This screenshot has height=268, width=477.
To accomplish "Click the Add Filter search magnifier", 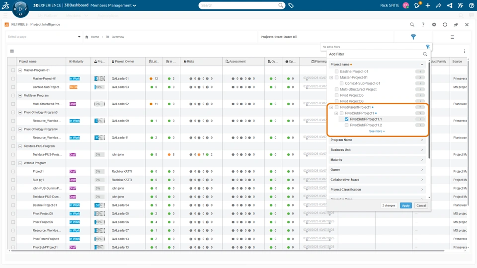I will coord(425,54).
